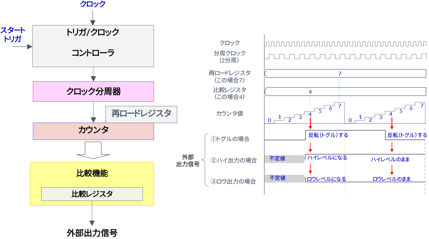Click the compare register value 4 bar
Image resolution: width=429 pixels, height=239 pixels.
pyautogui.click(x=345, y=92)
